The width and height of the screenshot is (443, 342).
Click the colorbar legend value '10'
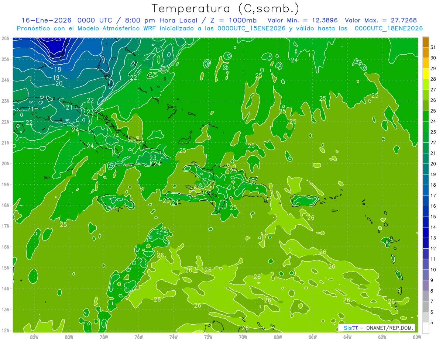[433, 270]
